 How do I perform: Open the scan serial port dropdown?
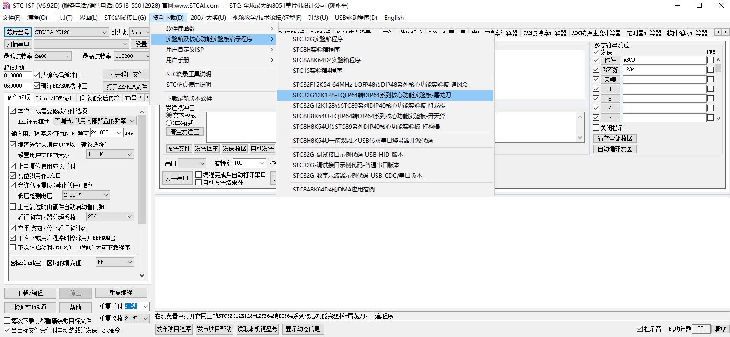[81, 44]
